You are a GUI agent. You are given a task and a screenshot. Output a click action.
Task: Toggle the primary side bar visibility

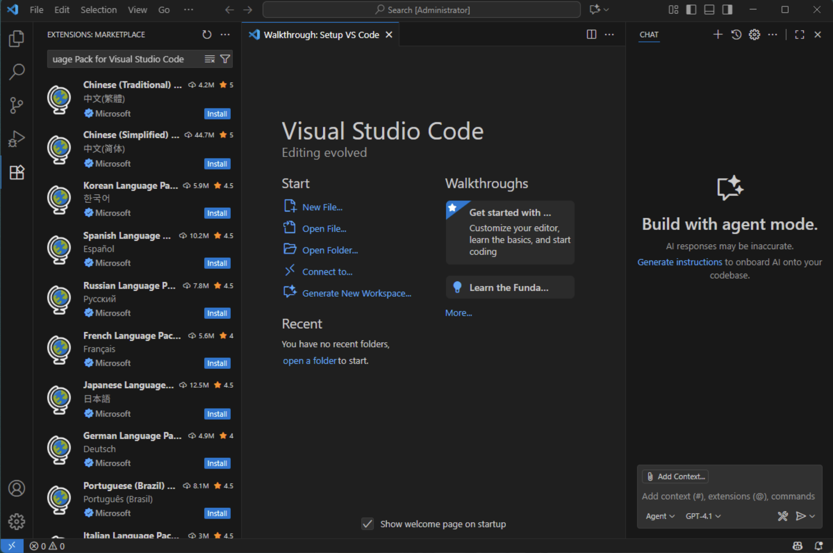pos(691,10)
